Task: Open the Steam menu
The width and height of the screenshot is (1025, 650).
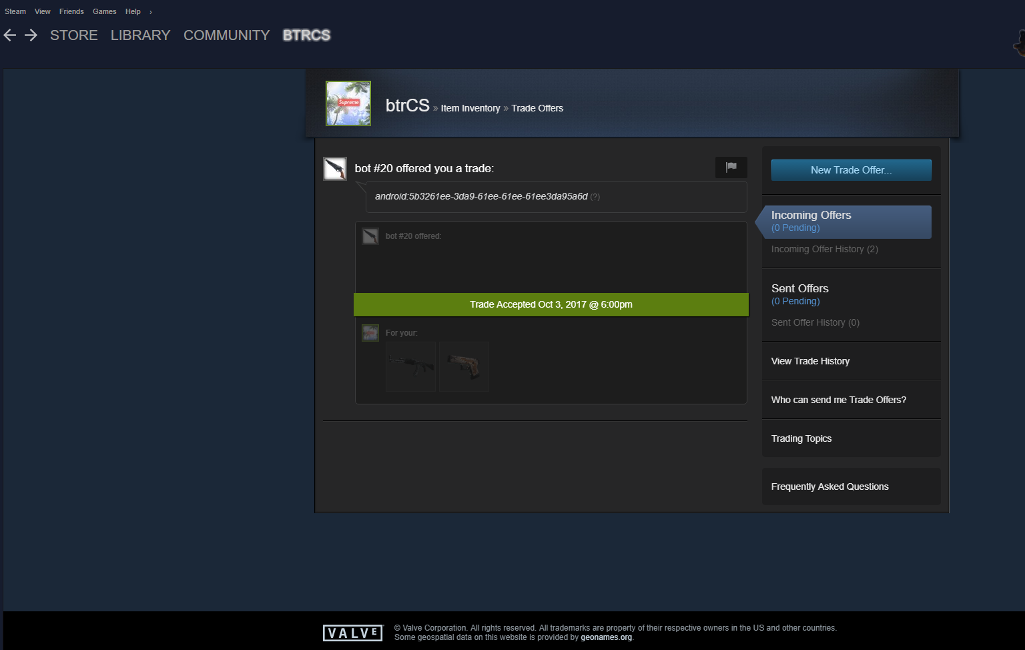Action: tap(15, 11)
